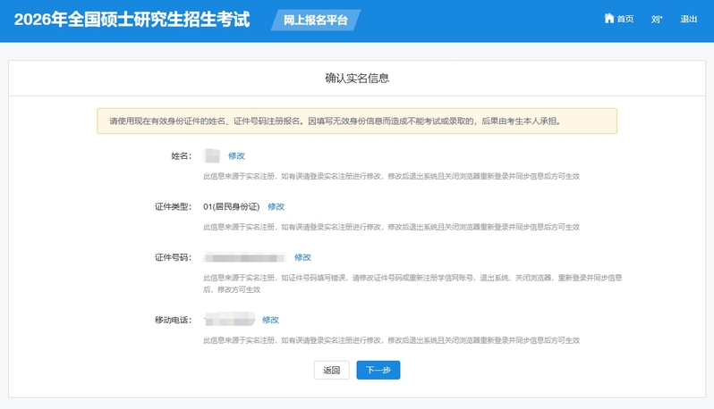Screen dimensions: 714x409
Task: Click the 网上报名平台 badge in the header
Action: 315,20
